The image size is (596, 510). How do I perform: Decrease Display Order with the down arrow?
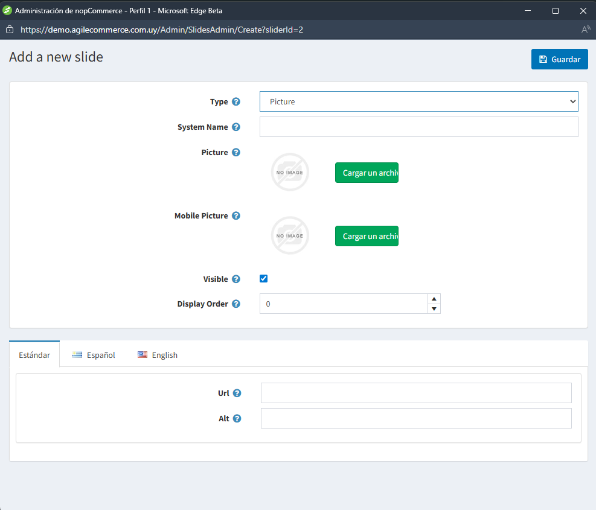pyautogui.click(x=434, y=309)
